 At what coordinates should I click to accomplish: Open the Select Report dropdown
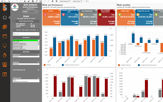pos(77,1)
